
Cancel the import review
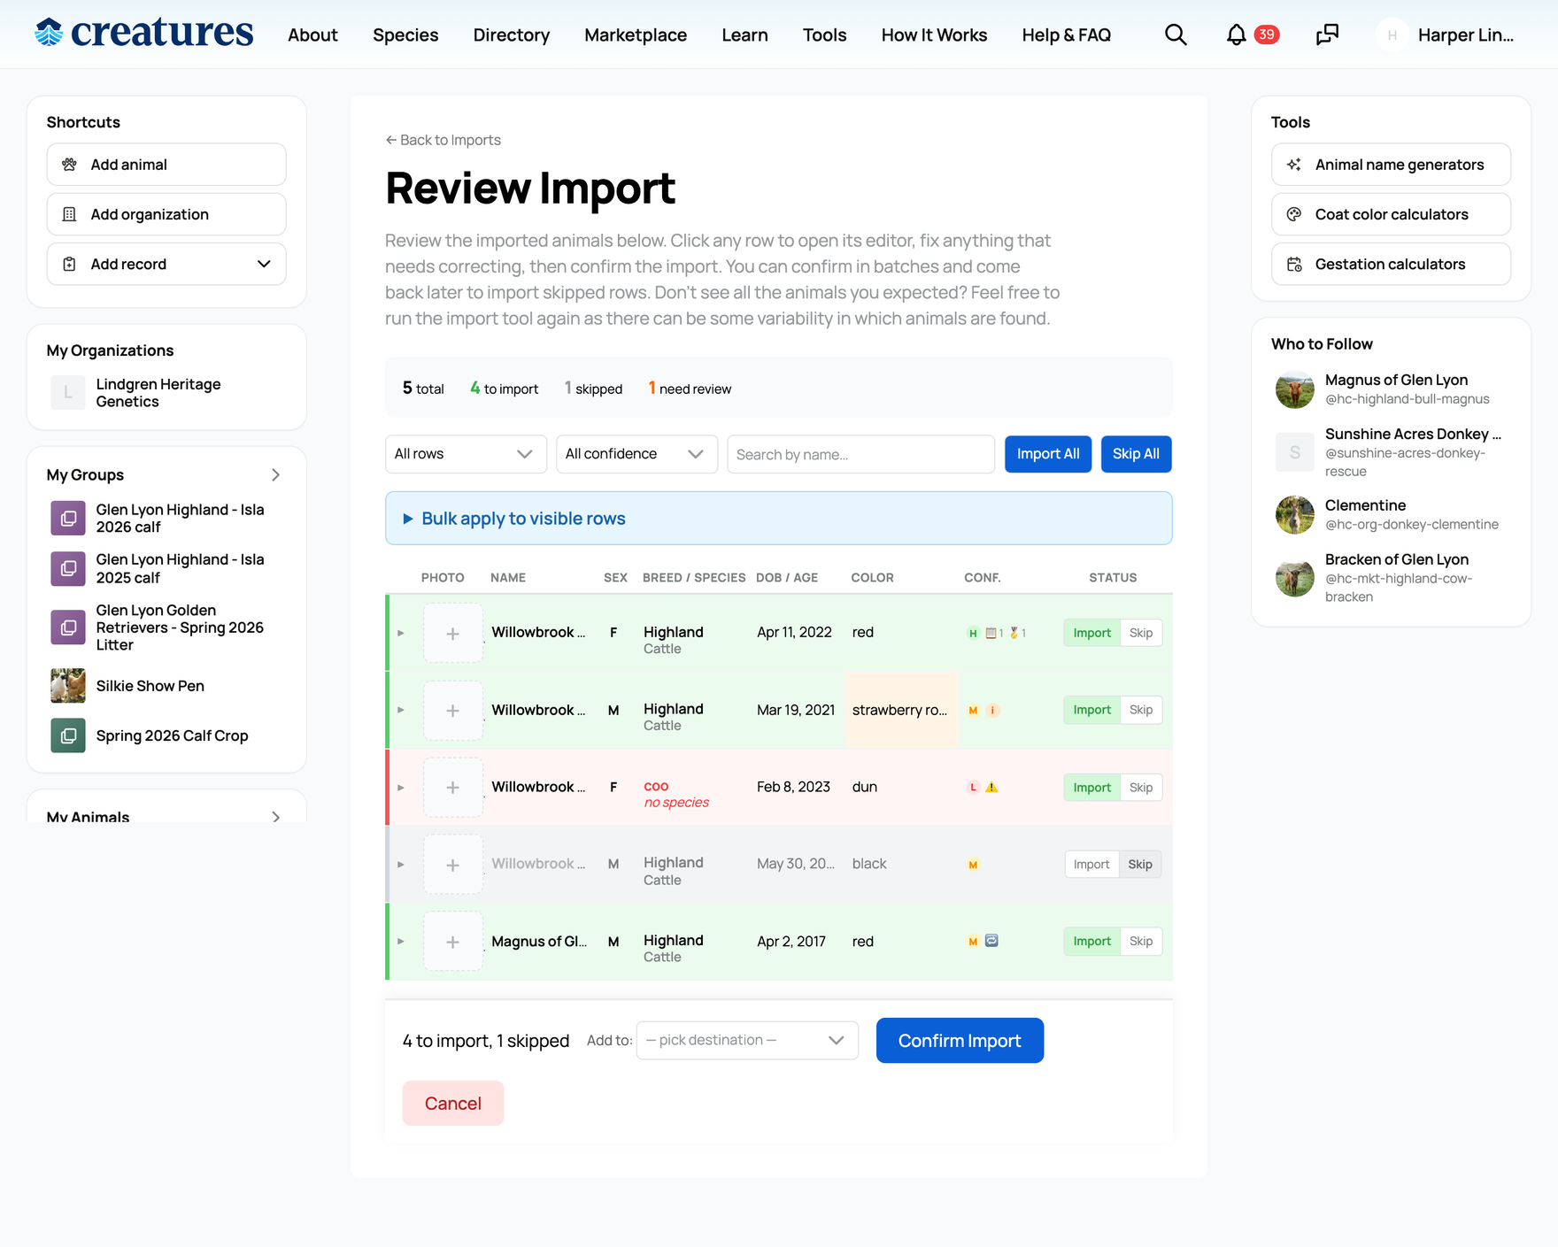453,1104
